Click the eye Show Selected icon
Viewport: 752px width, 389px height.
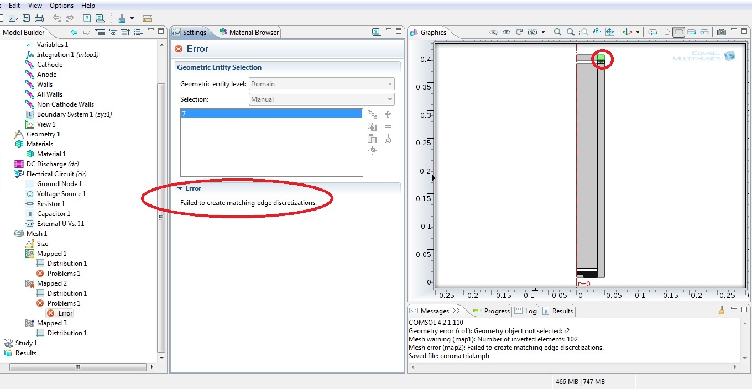(x=506, y=32)
